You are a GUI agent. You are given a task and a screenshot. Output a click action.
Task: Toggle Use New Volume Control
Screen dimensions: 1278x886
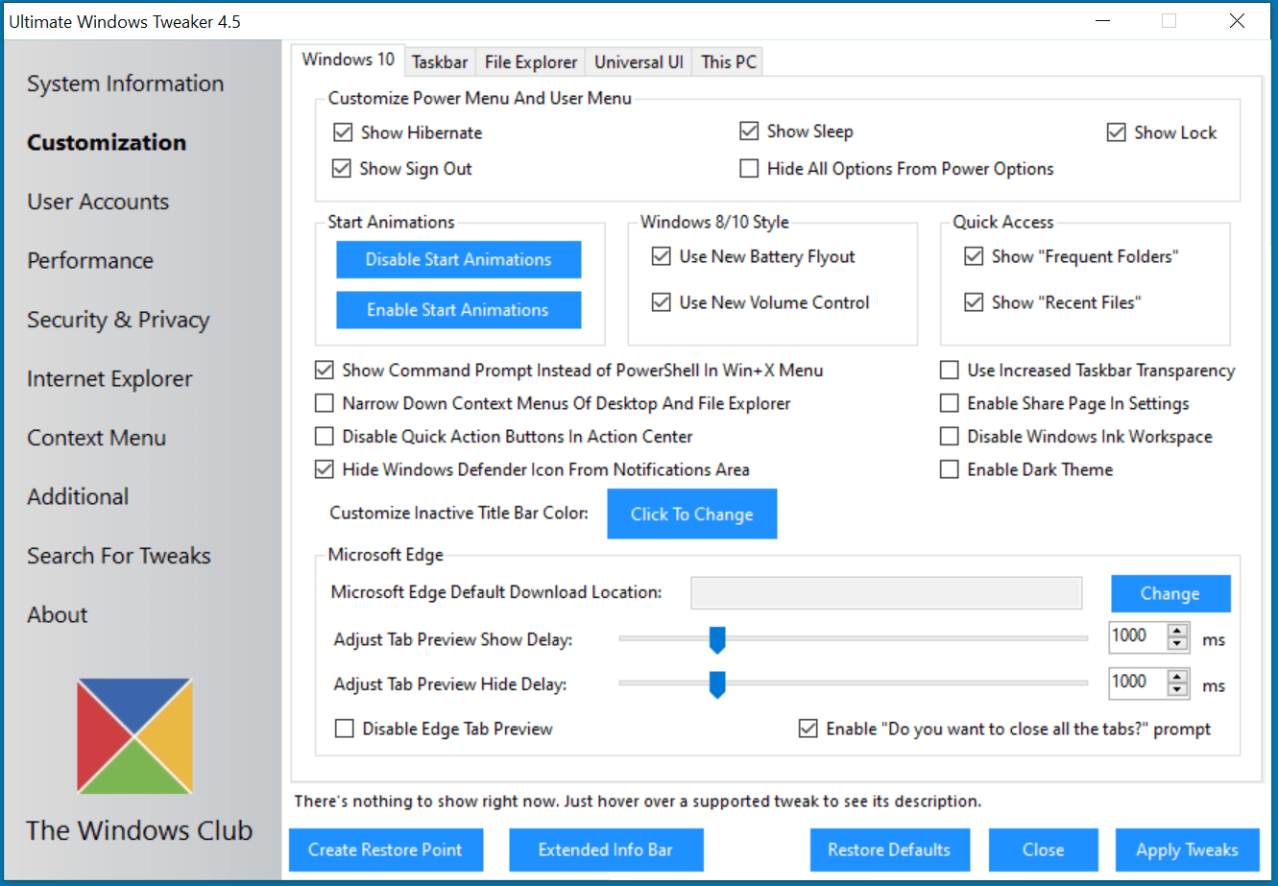coord(661,302)
